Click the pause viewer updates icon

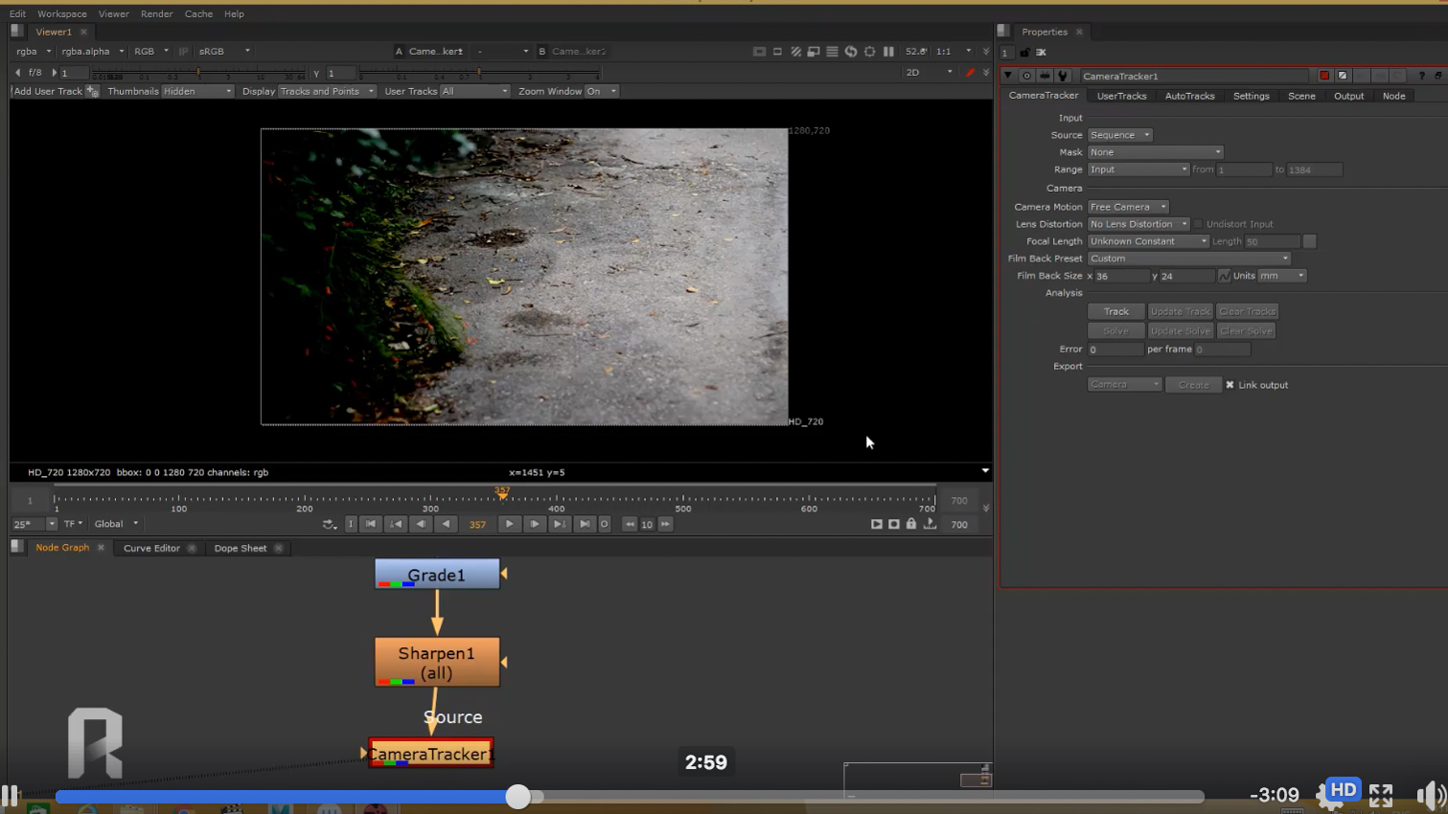(x=888, y=52)
